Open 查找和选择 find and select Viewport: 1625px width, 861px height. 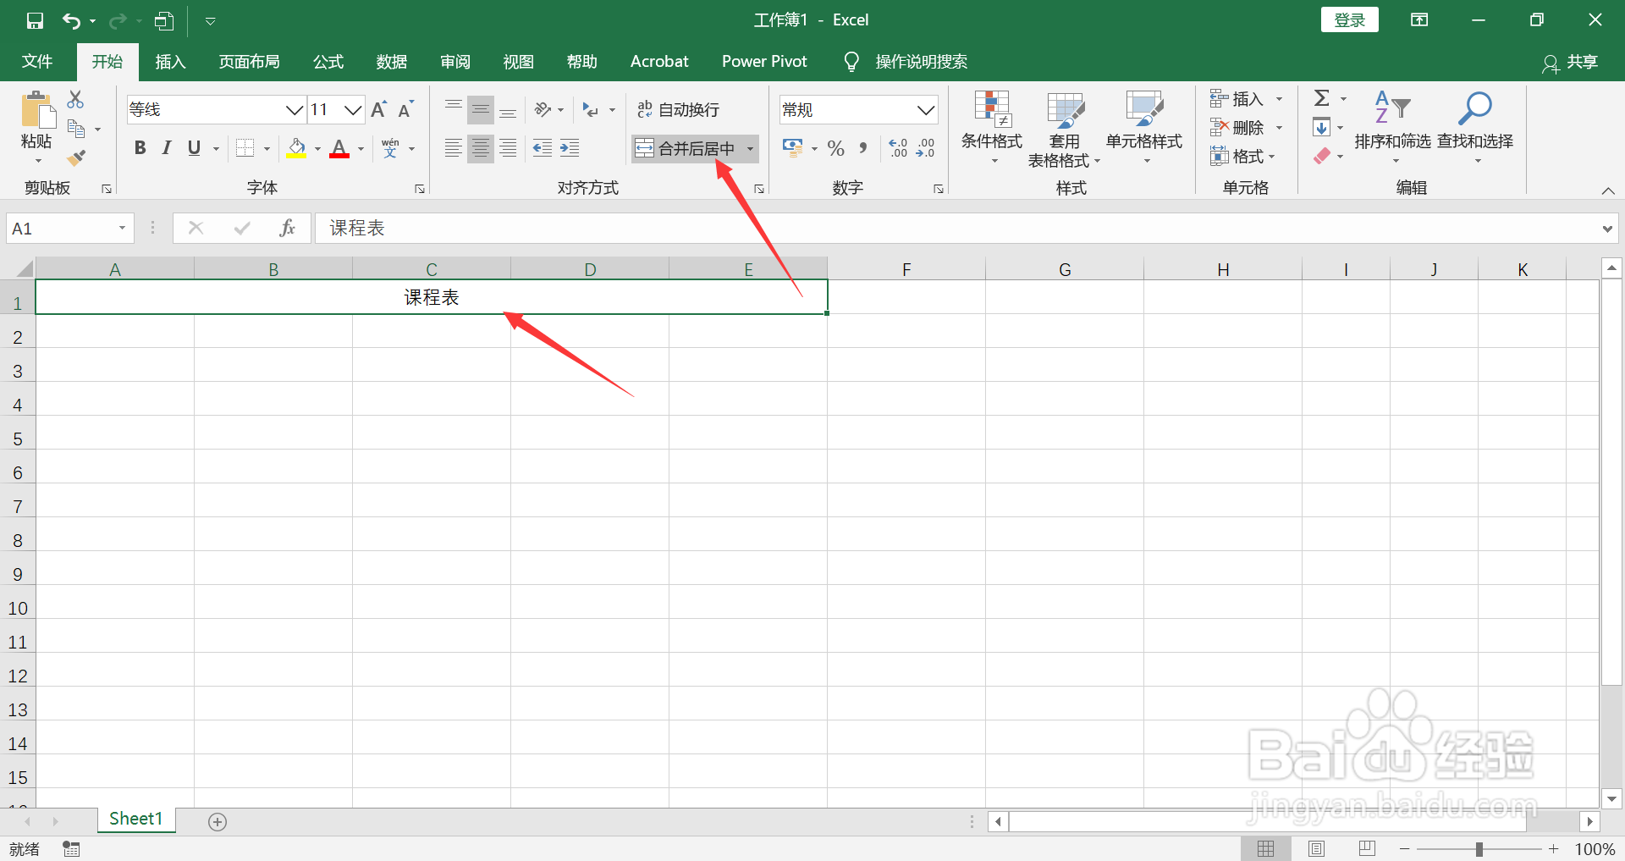click(x=1475, y=127)
